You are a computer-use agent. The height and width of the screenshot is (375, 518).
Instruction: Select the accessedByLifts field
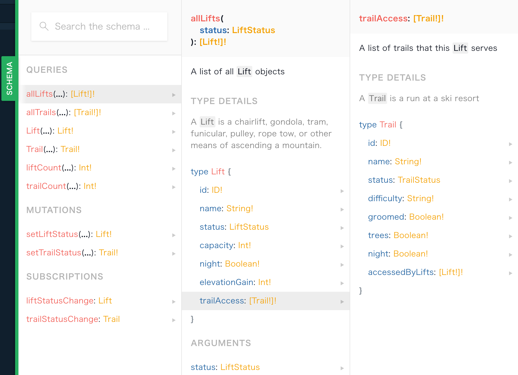point(401,272)
